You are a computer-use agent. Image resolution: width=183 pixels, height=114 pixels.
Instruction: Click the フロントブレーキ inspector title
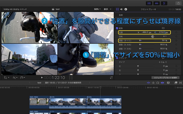[148, 9]
